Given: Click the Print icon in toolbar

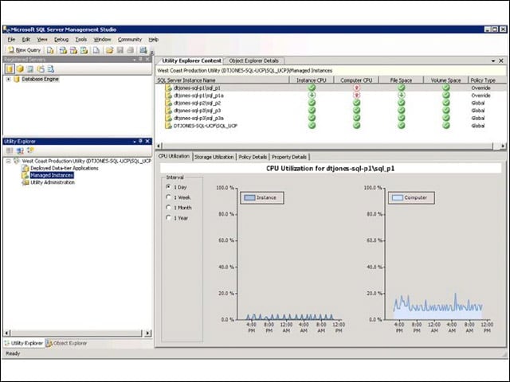Looking at the screenshot, I should (x=130, y=50).
